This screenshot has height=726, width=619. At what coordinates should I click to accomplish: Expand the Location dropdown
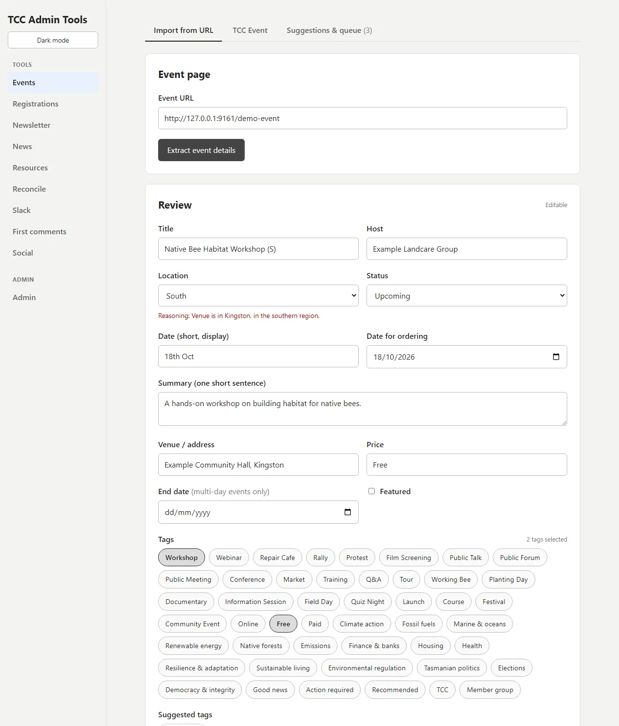[x=258, y=296]
